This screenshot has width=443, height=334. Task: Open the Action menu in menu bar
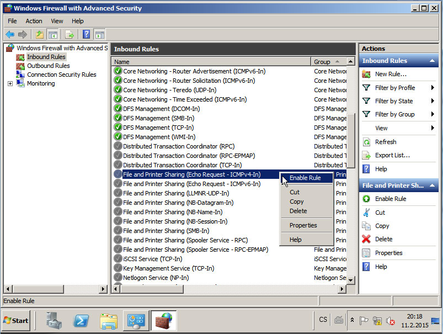34,21
